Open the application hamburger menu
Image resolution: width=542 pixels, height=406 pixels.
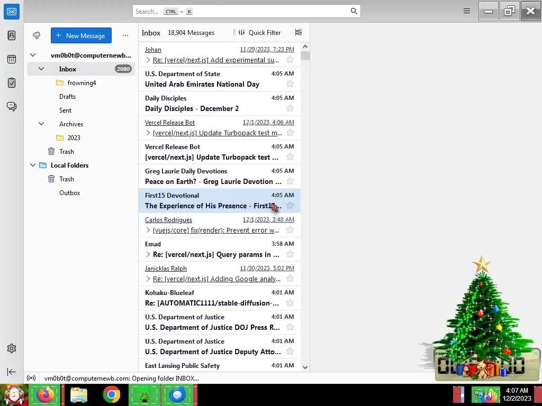click(x=467, y=11)
